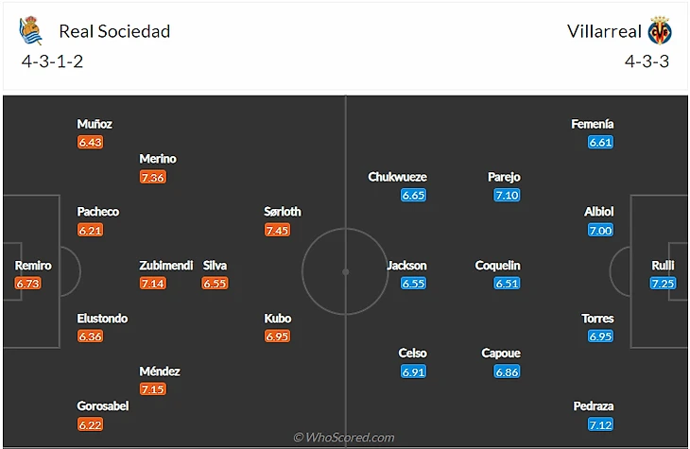This screenshot has height=449, width=690.
Task: Click Capoue's 6.86 rating badge
Action: (507, 371)
